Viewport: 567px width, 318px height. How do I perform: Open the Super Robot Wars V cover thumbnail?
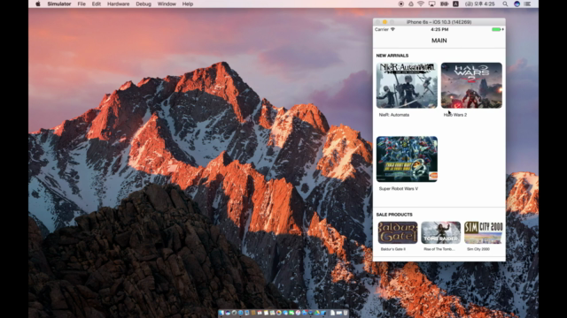click(x=407, y=159)
